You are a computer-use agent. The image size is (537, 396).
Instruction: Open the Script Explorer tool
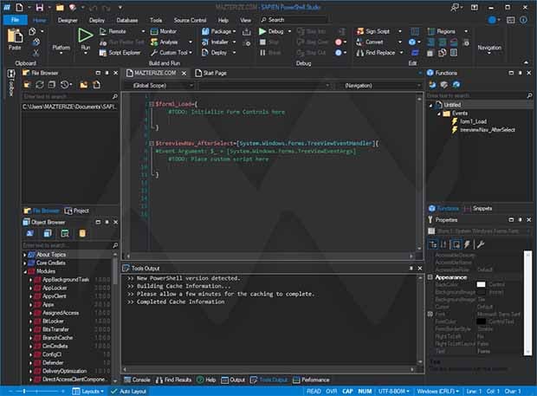pyautogui.click(x=120, y=53)
